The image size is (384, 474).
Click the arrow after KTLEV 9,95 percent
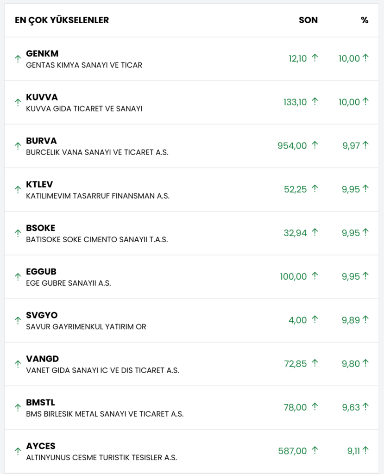pyautogui.click(x=365, y=189)
